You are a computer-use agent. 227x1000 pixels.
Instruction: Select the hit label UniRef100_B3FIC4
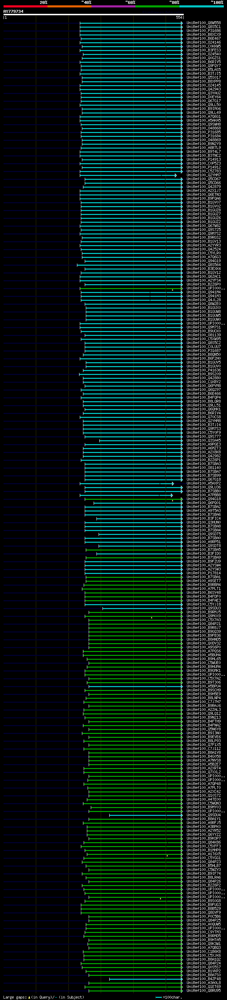click(203, 518)
